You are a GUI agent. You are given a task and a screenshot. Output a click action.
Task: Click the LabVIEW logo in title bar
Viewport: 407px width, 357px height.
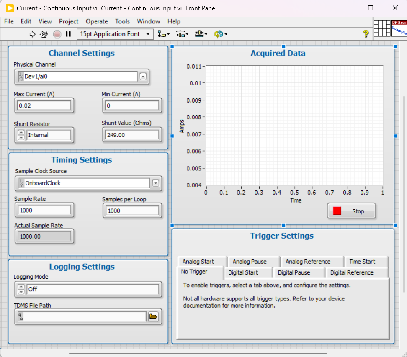tap(10, 8)
